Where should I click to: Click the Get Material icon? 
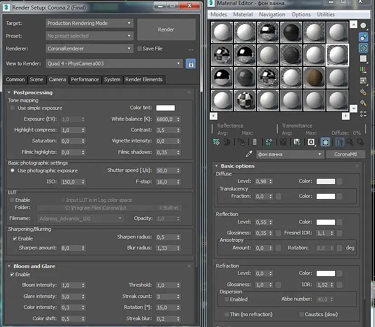pos(216,142)
